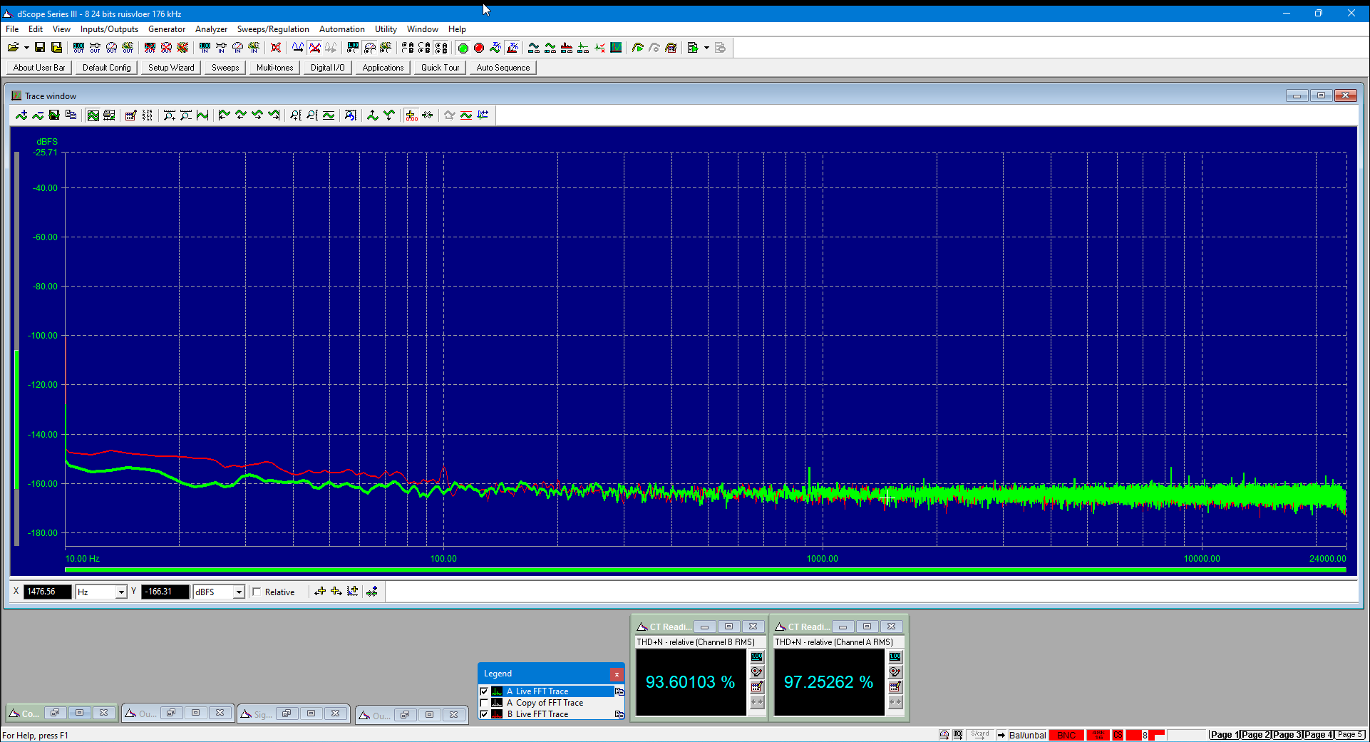Switch to Page 2
1370x742 pixels.
(x=1256, y=735)
